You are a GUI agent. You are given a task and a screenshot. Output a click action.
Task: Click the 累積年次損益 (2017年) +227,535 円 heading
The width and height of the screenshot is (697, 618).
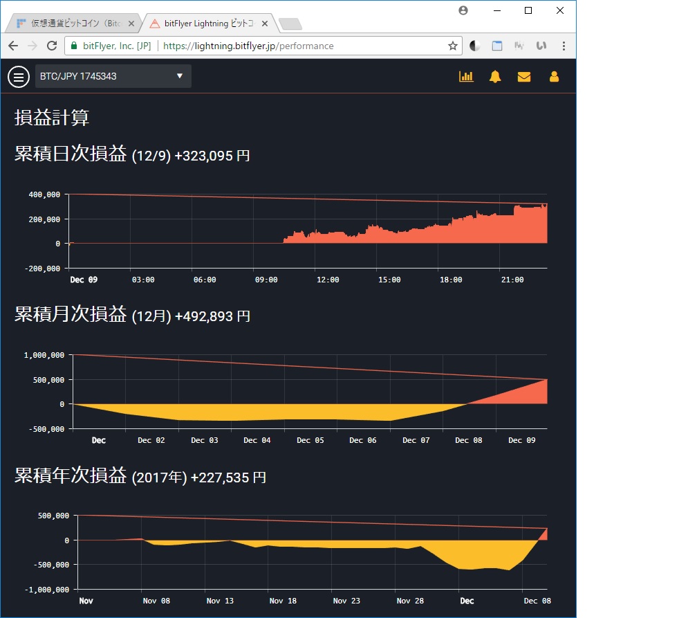click(140, 475)
